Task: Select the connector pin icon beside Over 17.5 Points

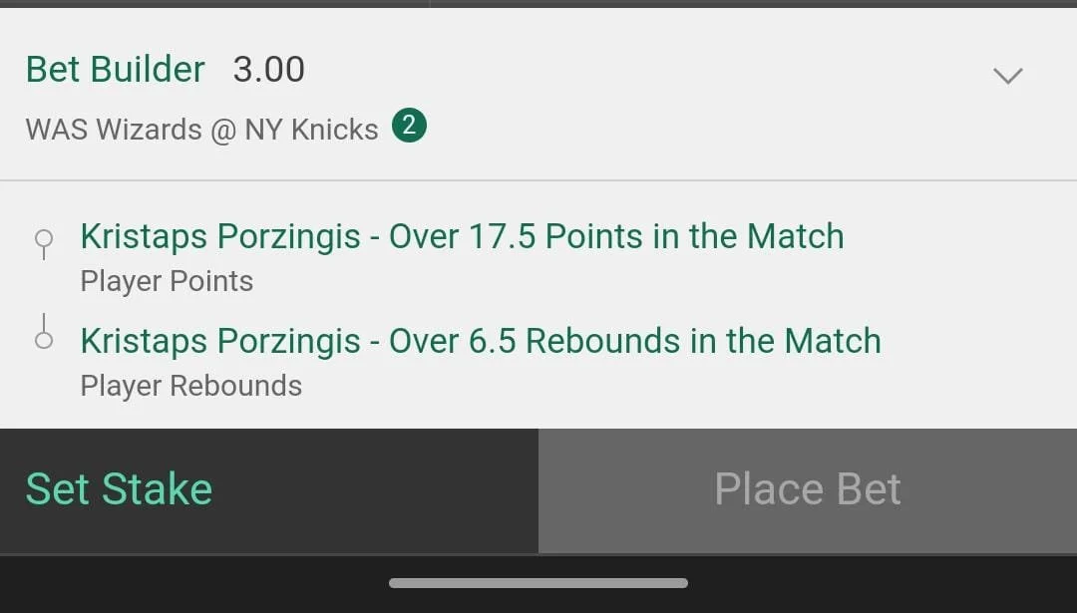Action: pyautogui.click(x=44, y=244)
